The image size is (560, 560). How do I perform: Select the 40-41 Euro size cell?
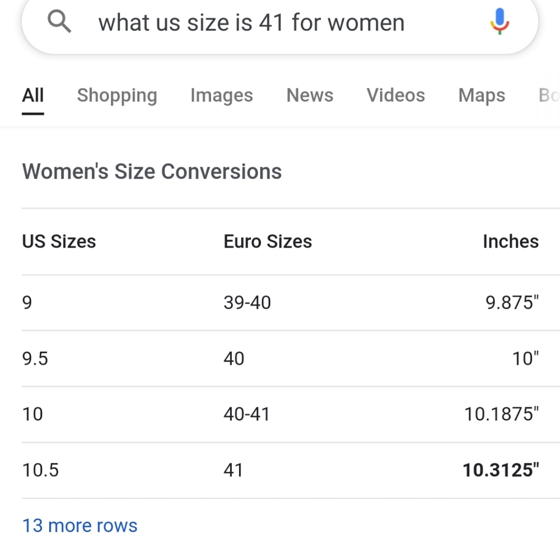pos(247,414)
